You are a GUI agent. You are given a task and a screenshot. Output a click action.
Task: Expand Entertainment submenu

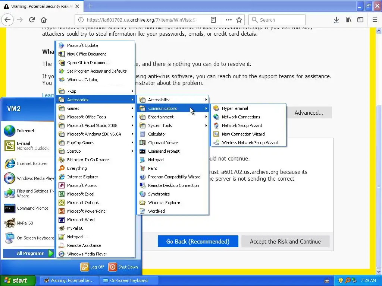pyautogui.click(x=173, y=117)
